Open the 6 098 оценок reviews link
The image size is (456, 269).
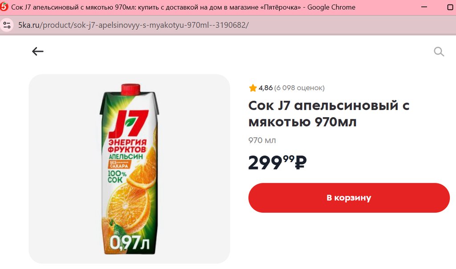[299, 88]
